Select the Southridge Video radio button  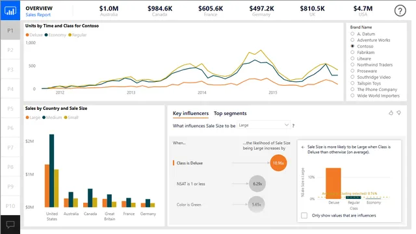coord(352,77)
